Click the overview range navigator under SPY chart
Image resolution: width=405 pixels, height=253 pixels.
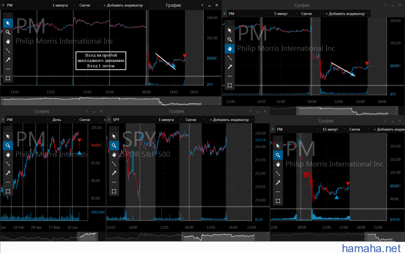tap(188, 236)
